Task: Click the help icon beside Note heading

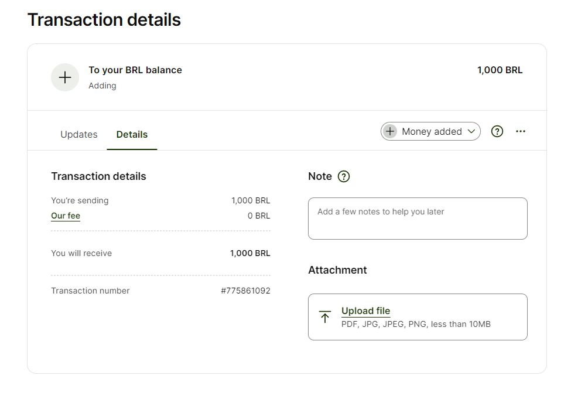Action: click(x=344, y=176)
